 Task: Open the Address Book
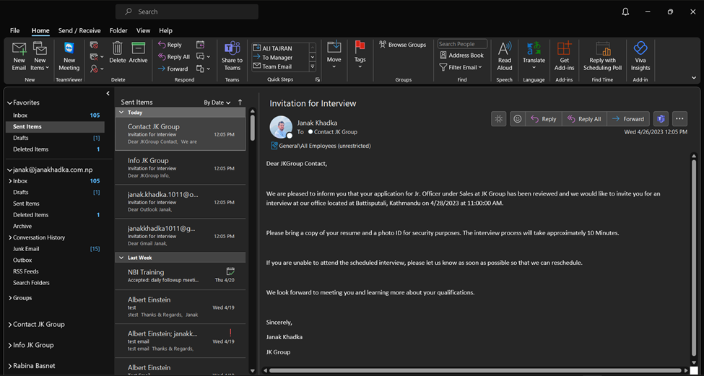click(461, 55)
